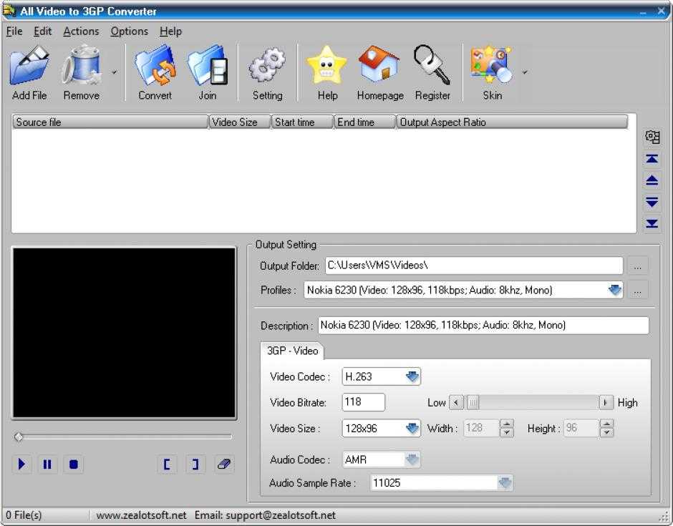The image size is (673, 526).
Task: Expand the Video Size 128x96 dropdown
Action: [x=412, y=428]
